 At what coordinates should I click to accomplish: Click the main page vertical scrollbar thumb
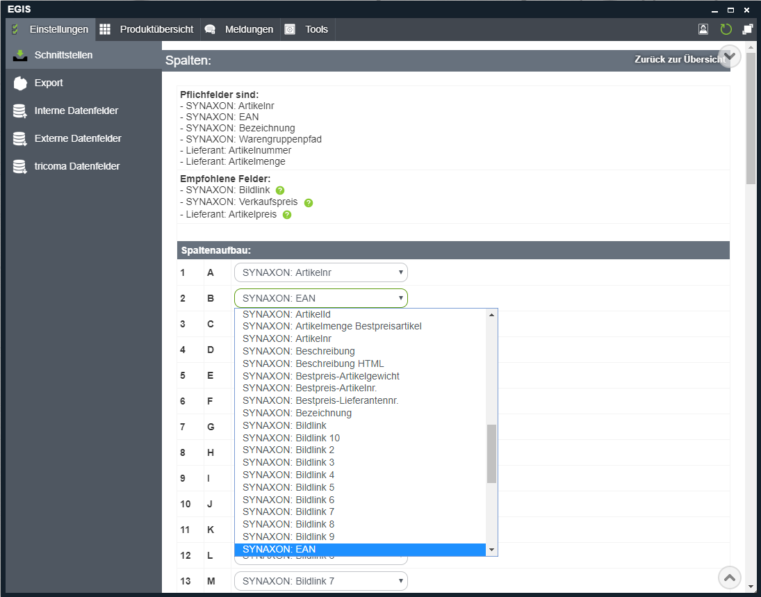tap(751, 118)
